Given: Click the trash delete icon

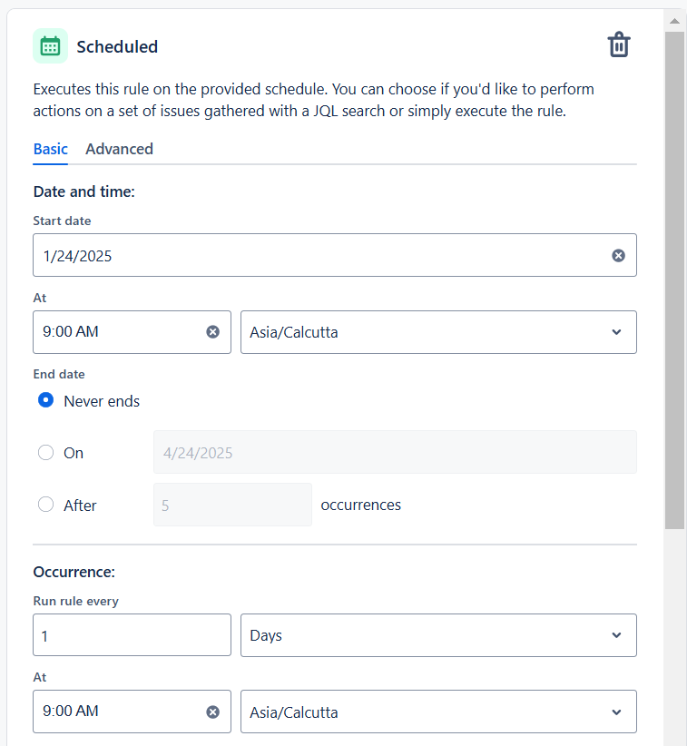Looking at the screenshot, I should tap(619, 45).
